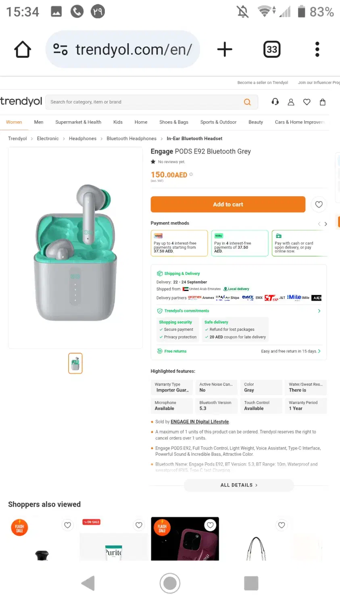
Task: Open favorites heart icon in header
Action: pos(307,102)
